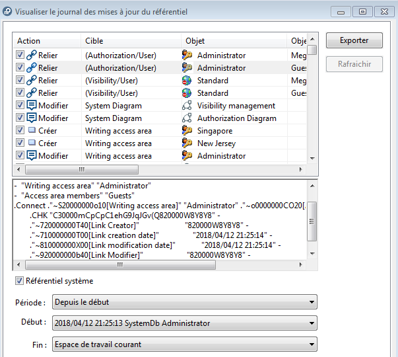This screenshot has width=398, height=357.
Task: Toggle checkbox for Créer New Jersey row
Action: pyautogui.click(x=19, y=143)
